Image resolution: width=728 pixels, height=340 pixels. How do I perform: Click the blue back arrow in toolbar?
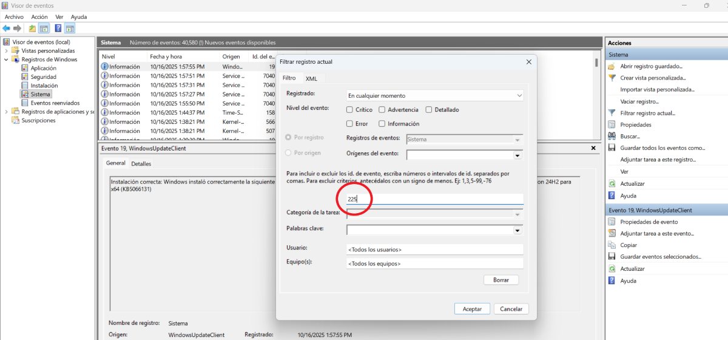click(x=6, y=28)
